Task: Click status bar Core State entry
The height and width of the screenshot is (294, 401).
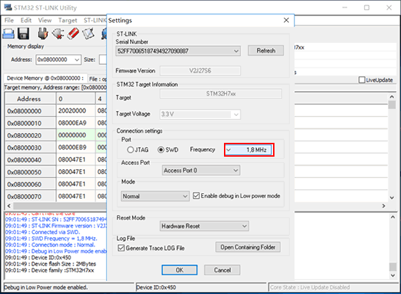Action: click(x=333, y=287)
